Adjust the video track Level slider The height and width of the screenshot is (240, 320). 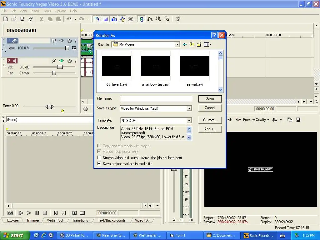(x=67, y=48)
